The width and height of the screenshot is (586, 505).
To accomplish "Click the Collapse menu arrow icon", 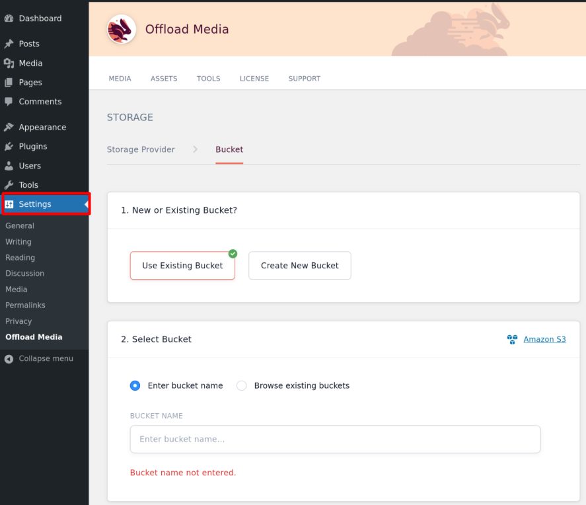I will [x=9, y=359].
